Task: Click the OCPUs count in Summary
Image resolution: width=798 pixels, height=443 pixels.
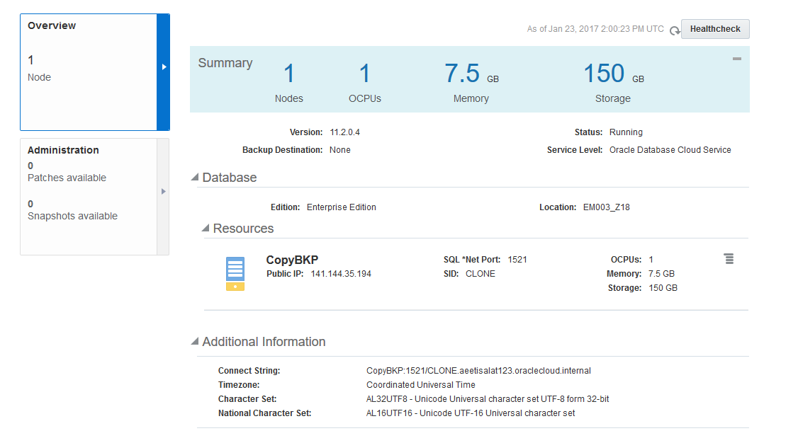Action: pos(365,74)
